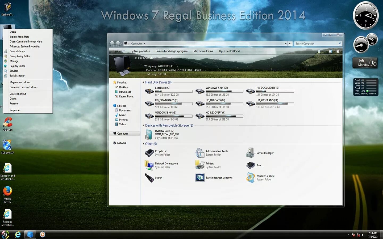Click the Explorer Back navigation button
Image resolution: width=383 pixels, height=239 pixels.
112,44
